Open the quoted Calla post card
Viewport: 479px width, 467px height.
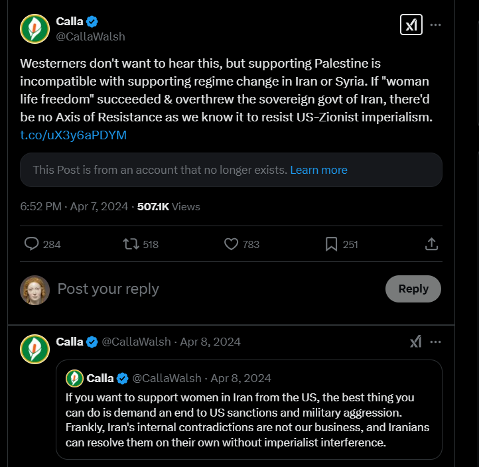pyautogui.click(x=249, y=409)
